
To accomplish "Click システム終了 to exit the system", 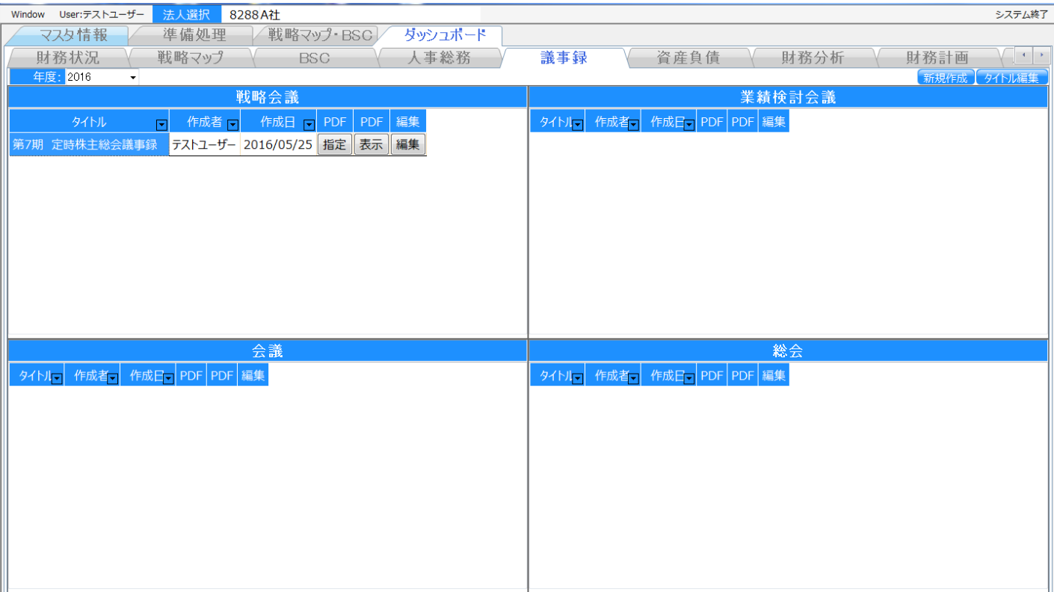I will [1021, 14].
